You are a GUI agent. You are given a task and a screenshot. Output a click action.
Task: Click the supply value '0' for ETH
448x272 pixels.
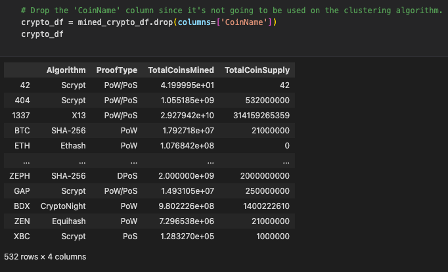click(287, 146)
